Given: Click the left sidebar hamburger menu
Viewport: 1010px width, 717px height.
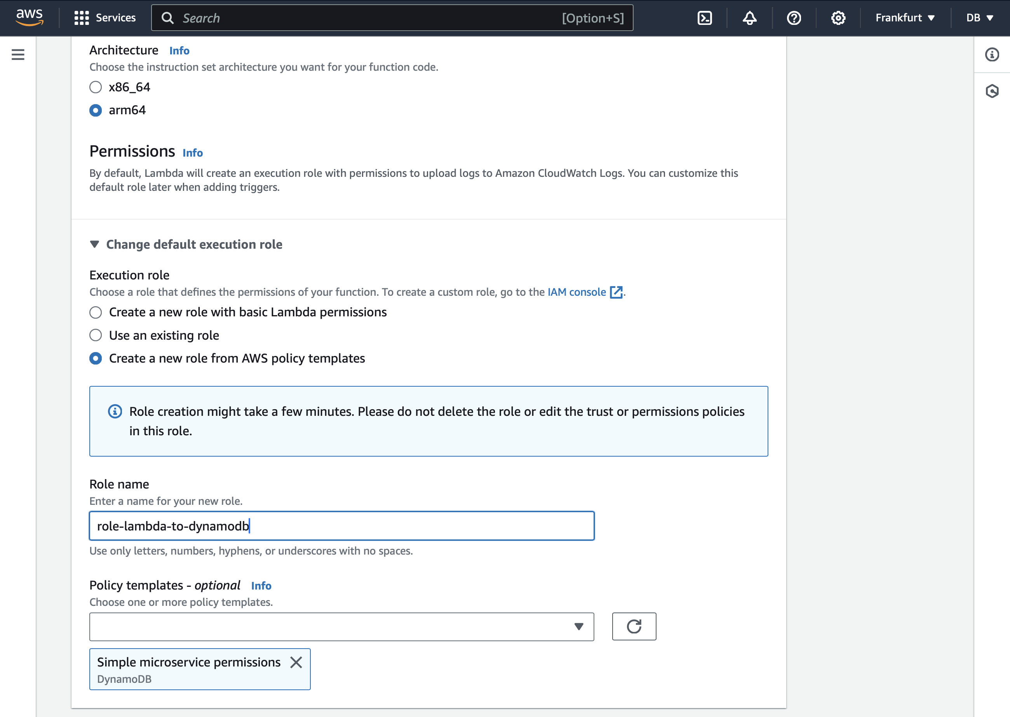Looking at the screenshot, I should [18, 54].
